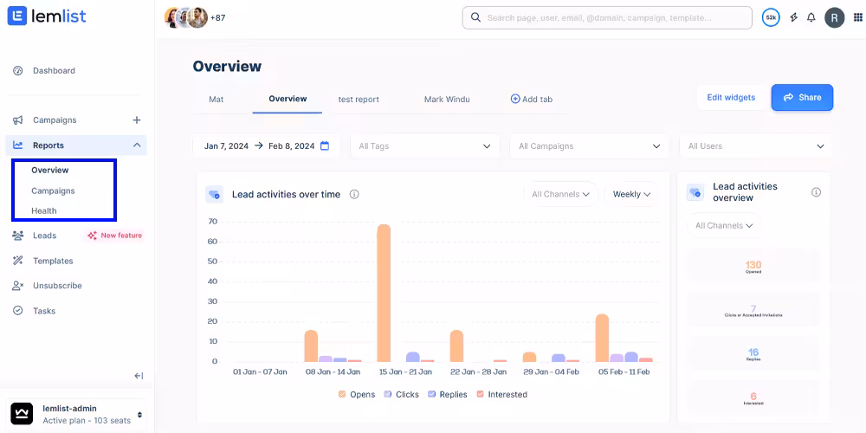Image resolution: width=866 pixels, height=433 pixels.
Task: Collapse the sidebar using arrow icon
Action: (139, 376)
